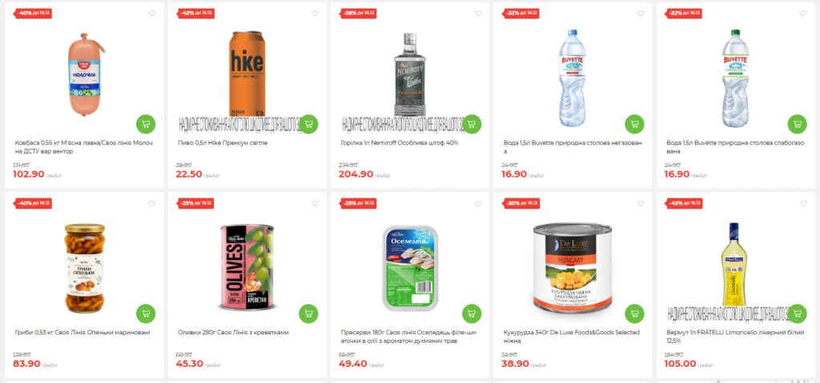820x383 pixels.
Task: Favorite the Nemiroff vodka with heart icon
Action: [477, 14]
